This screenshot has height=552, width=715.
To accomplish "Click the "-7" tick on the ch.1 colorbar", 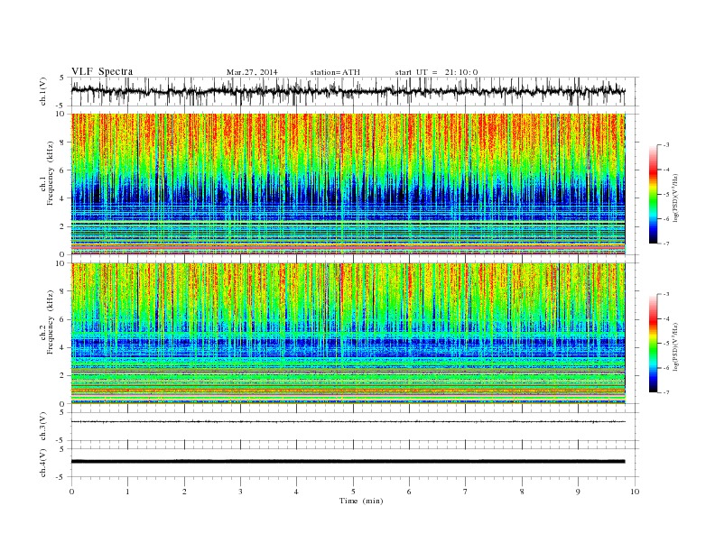I will click(x=666, y=244).
